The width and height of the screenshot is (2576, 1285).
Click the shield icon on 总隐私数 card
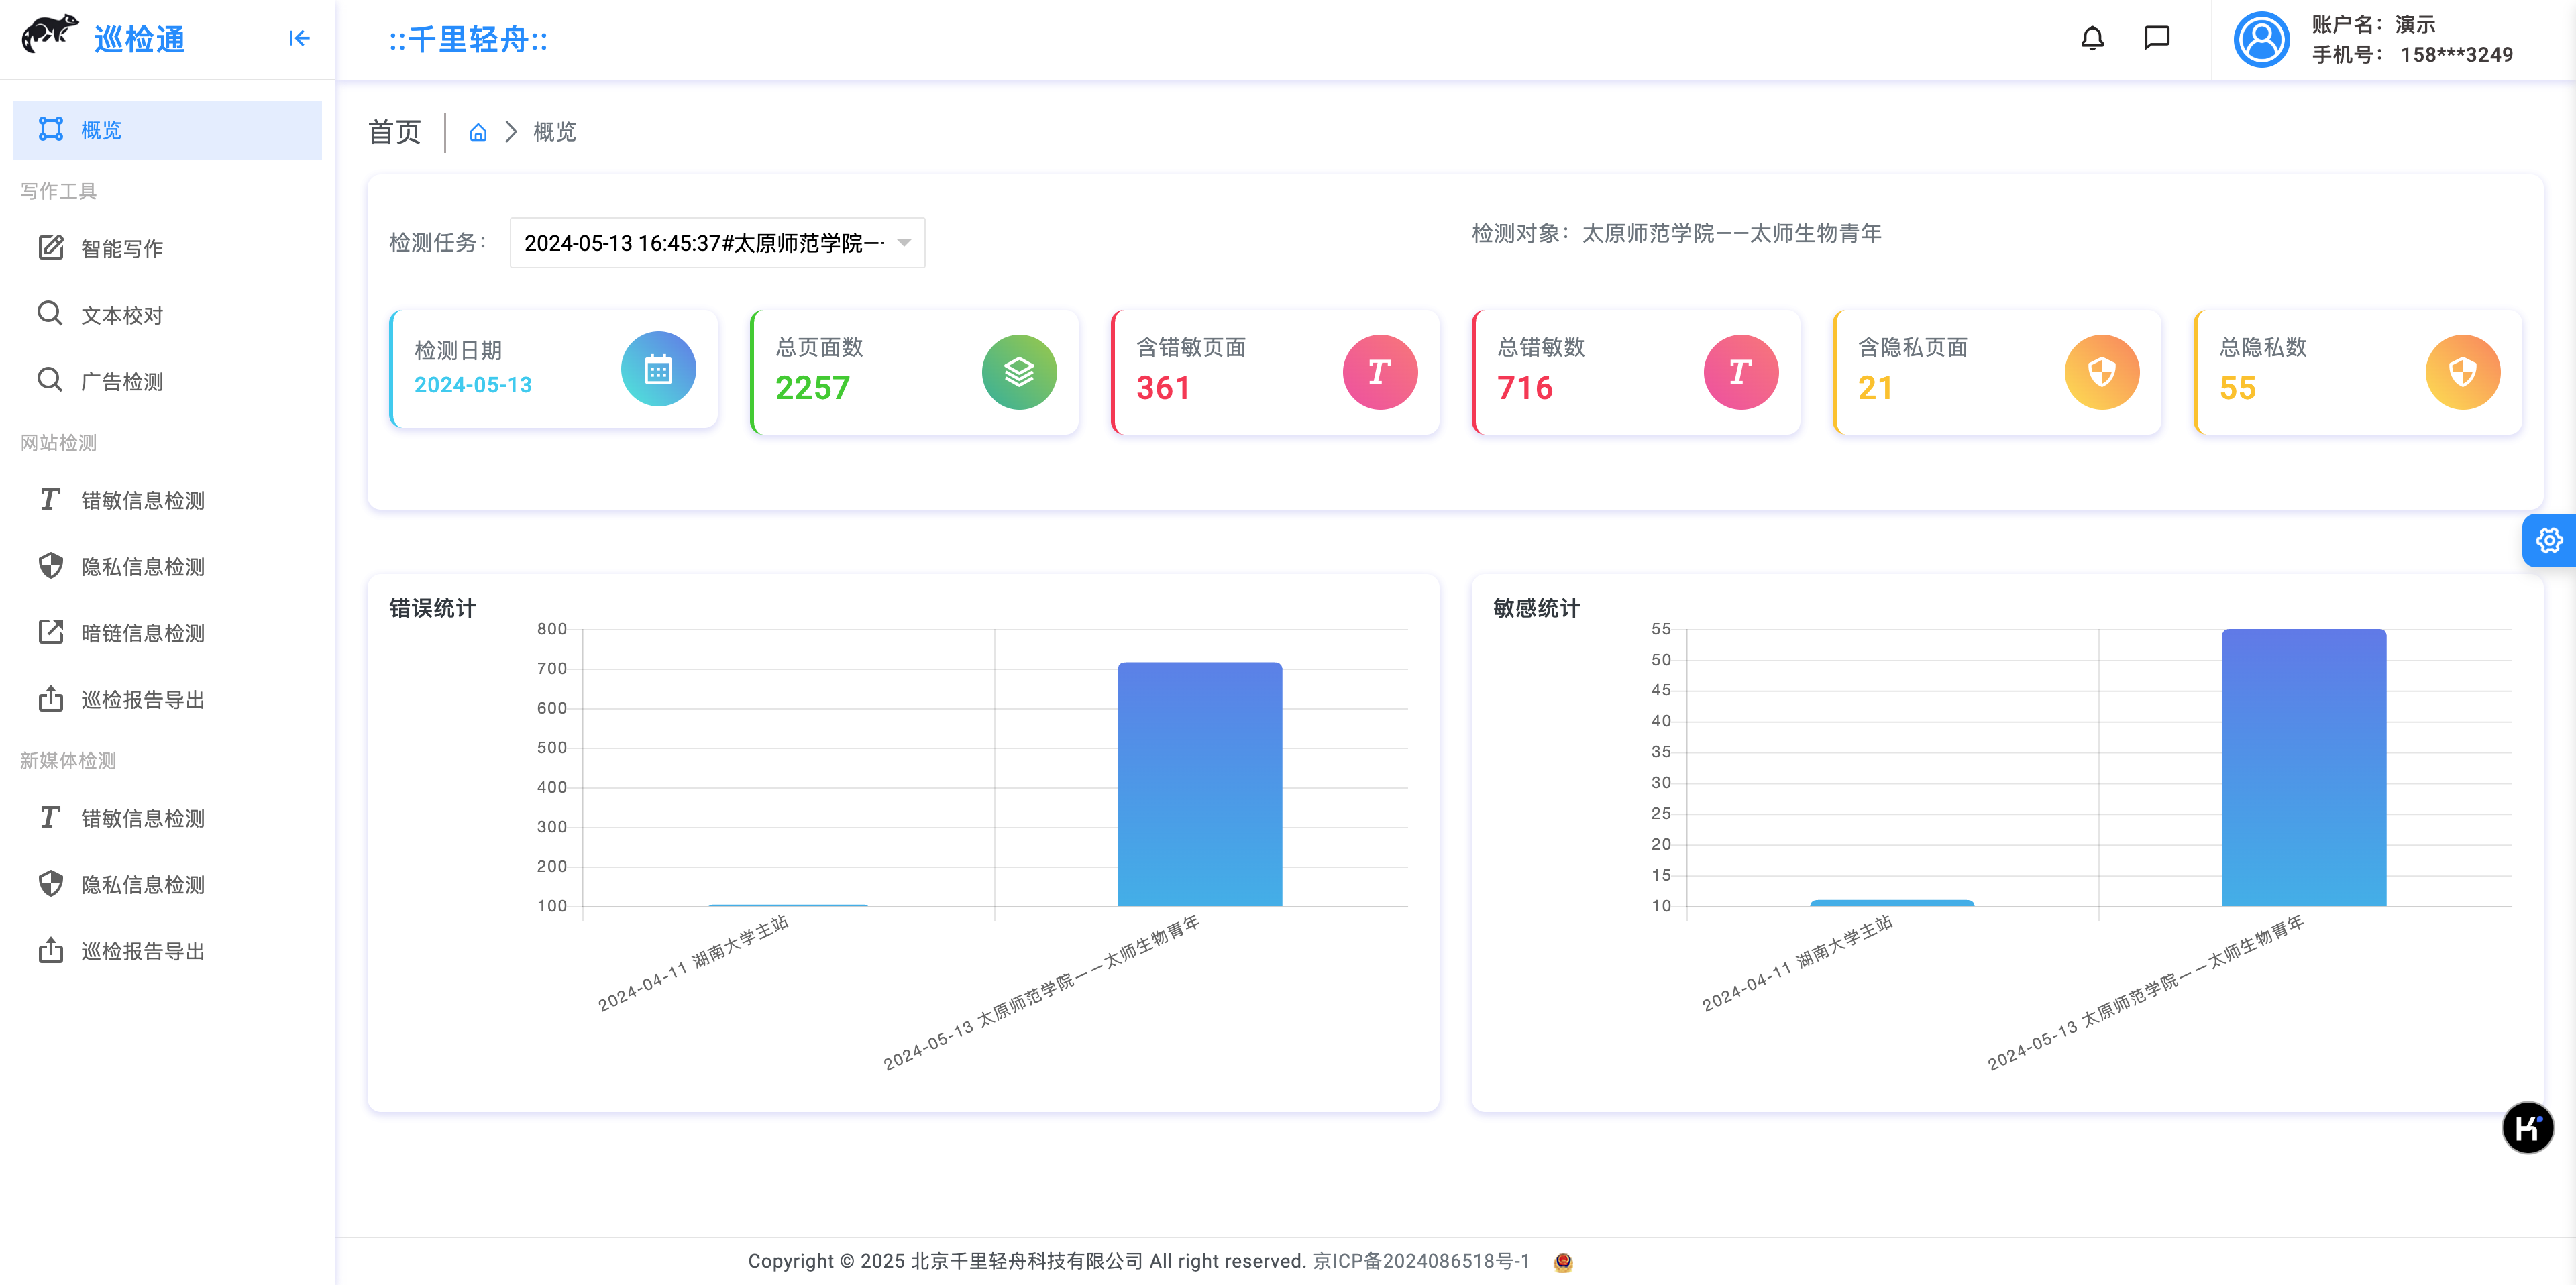(x=2462, y=372)
